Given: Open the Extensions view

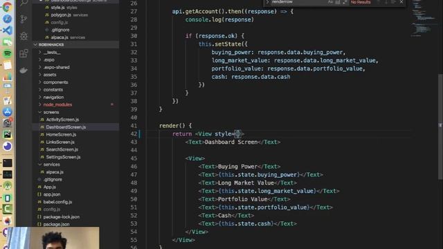Looking at the screenshot, I should pos(24,53).
